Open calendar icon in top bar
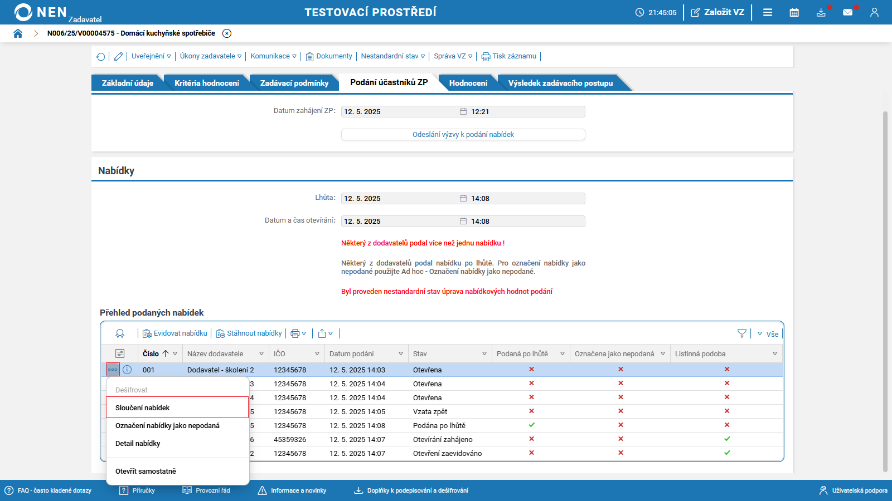The height and width of the screenshot is (501, 892). point(794,12)
